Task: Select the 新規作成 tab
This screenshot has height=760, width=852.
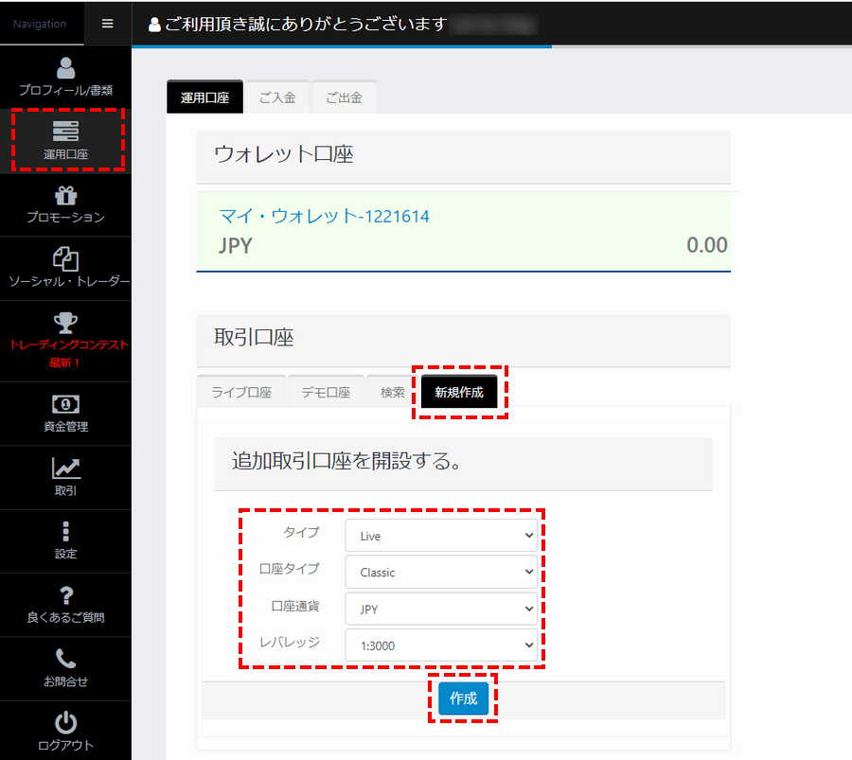Action: [x=458, y=392]
